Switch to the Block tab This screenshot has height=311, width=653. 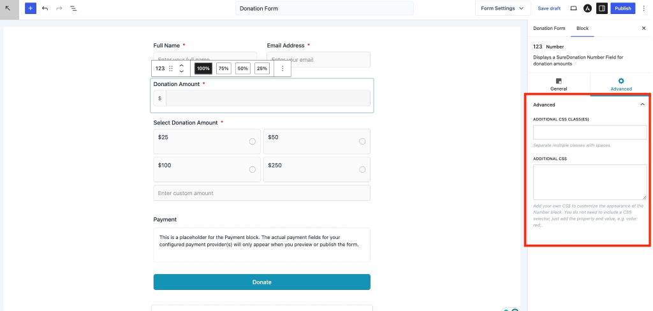582,28
